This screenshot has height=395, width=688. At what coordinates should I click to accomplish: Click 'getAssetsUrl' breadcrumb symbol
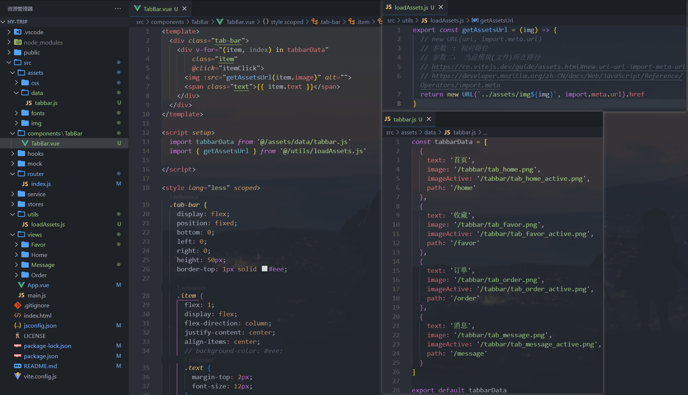(496, 20)
